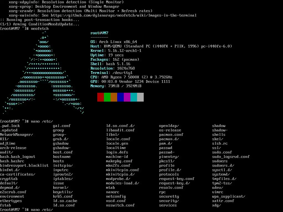Click the NetworkManager/ directory entry

17,135
